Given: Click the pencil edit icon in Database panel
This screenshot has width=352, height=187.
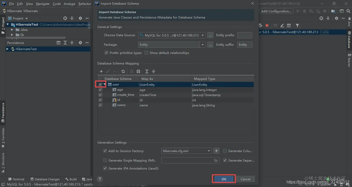Looking at the screenshot, I should (282, 25).
